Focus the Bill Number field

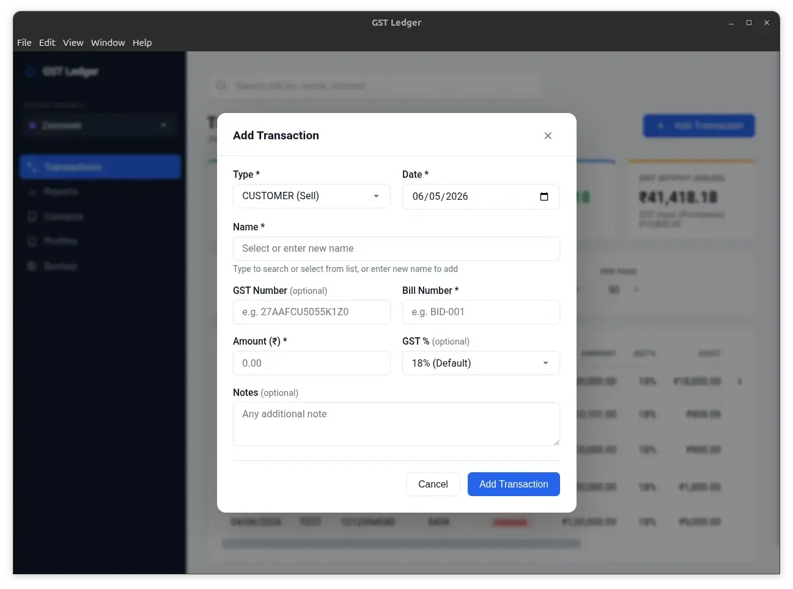(481, 312)
